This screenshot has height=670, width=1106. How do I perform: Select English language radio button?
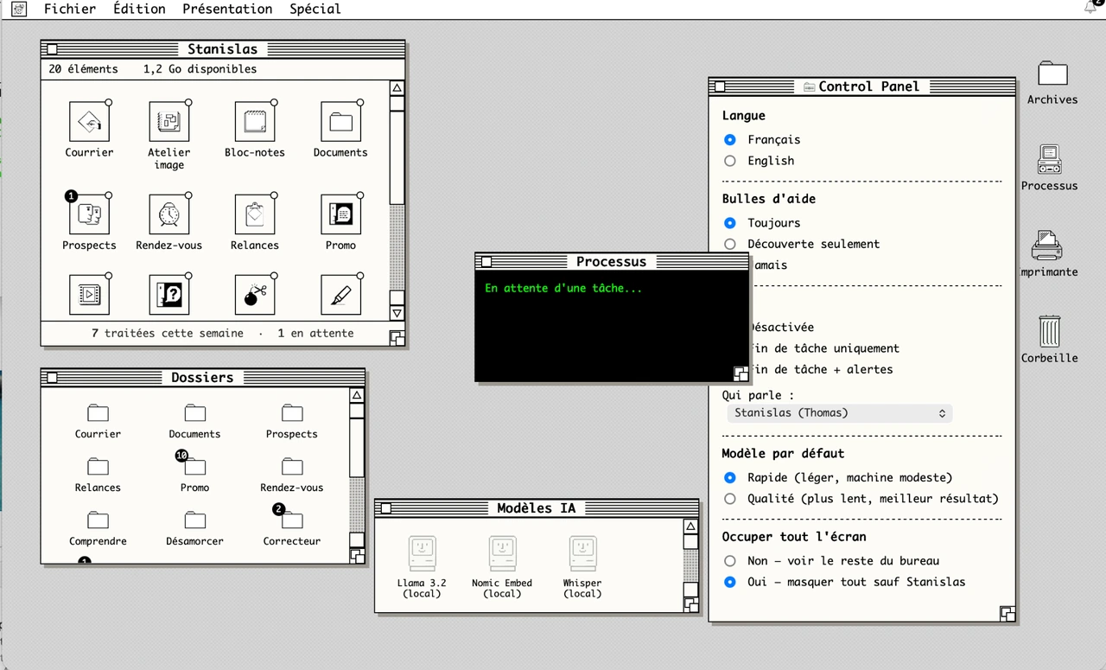click(730, 161)
